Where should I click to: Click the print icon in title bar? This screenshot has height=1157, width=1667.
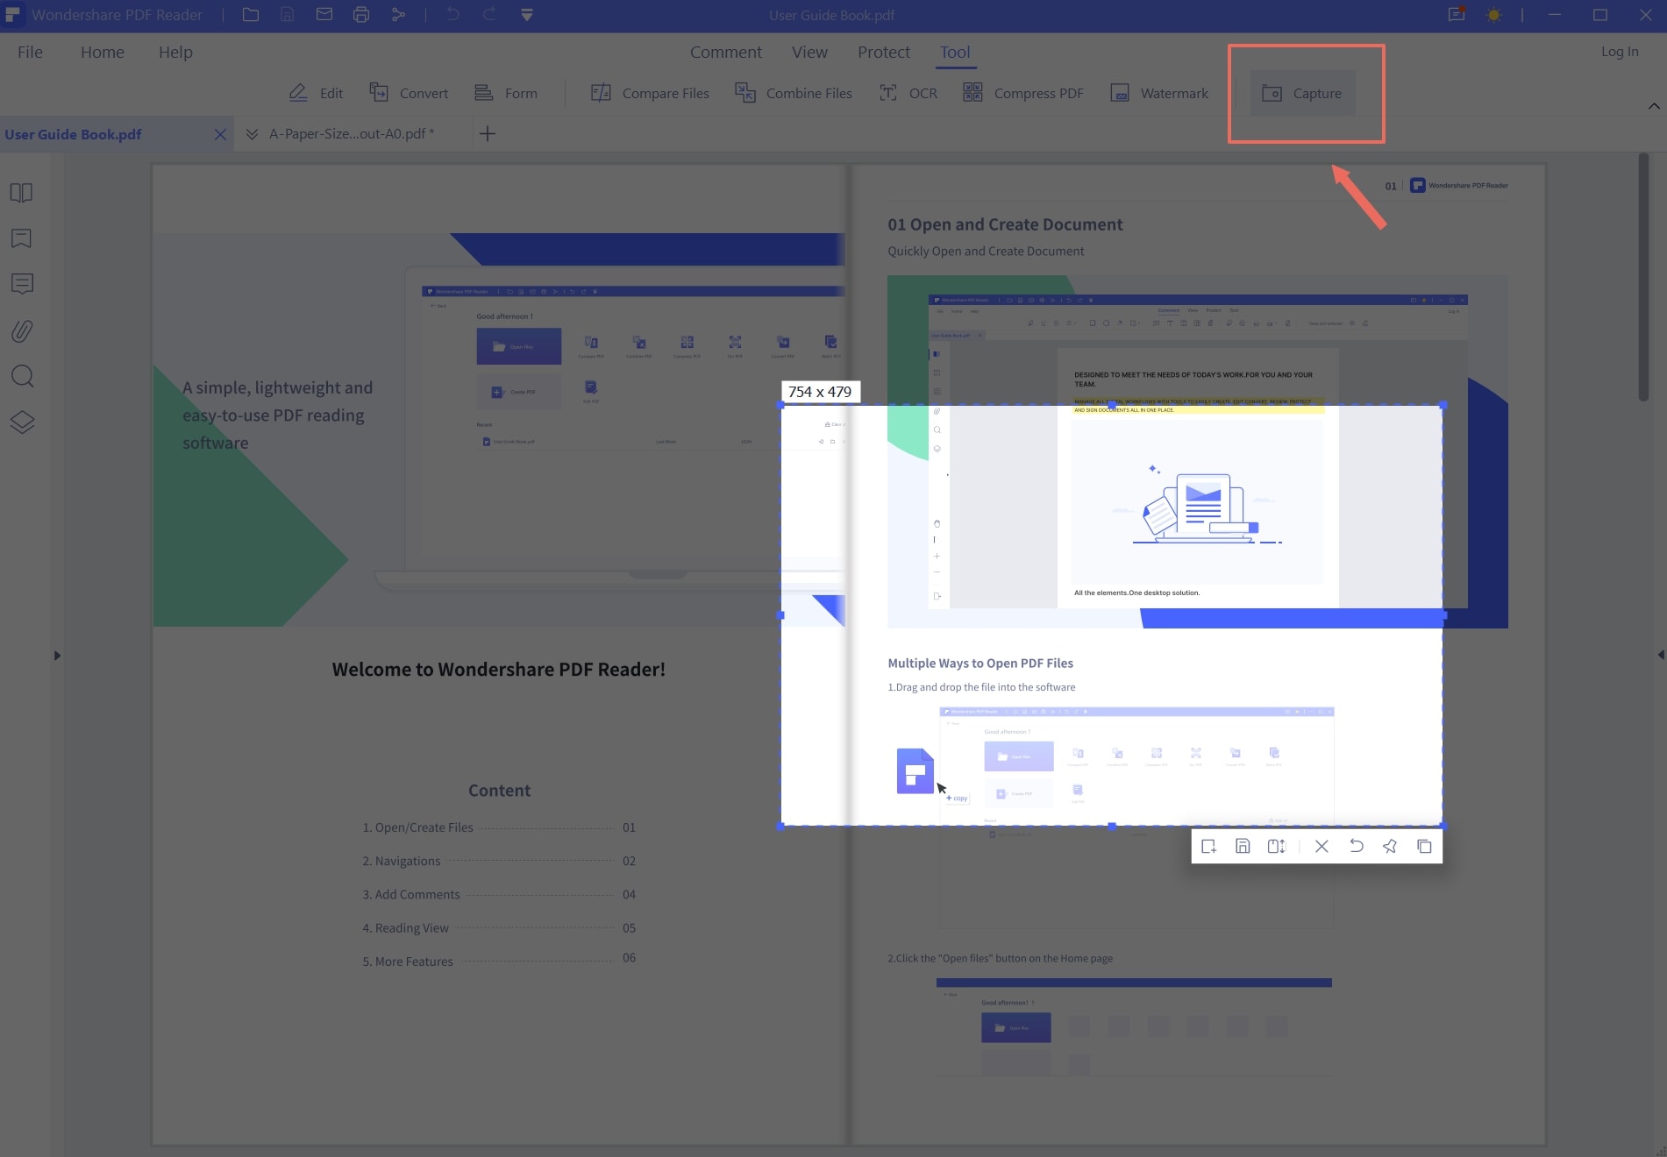point(361,15)
